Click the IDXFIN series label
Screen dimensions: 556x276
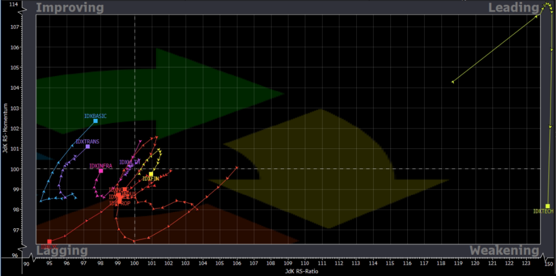point(151,179)
